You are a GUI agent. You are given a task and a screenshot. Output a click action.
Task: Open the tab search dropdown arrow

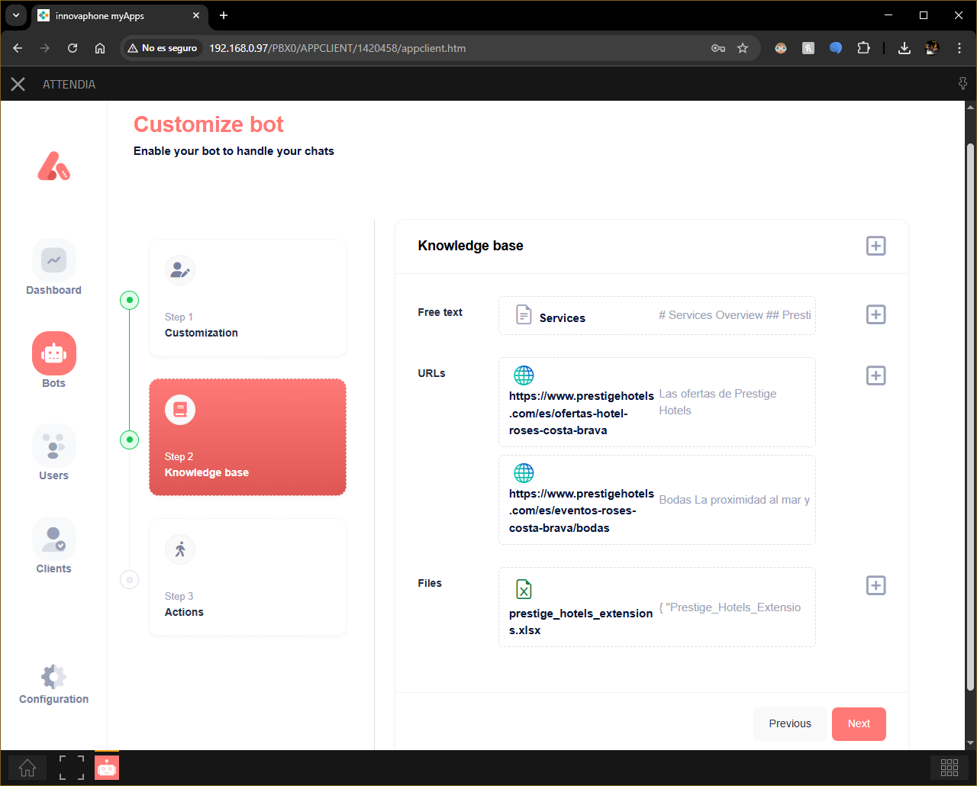(x=16, y=15)
